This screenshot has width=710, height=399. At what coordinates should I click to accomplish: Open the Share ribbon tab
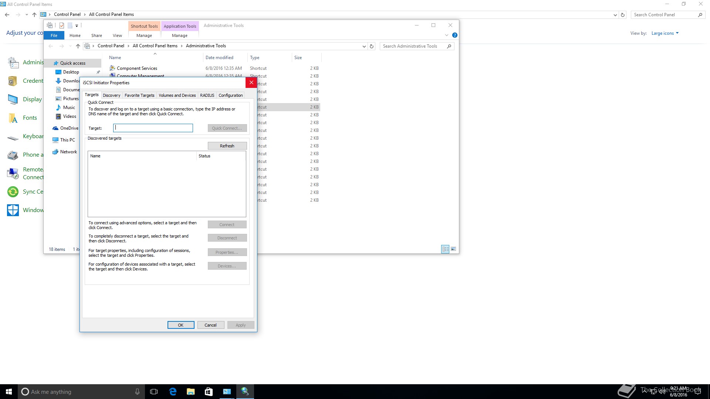click(x=97, y=35)
